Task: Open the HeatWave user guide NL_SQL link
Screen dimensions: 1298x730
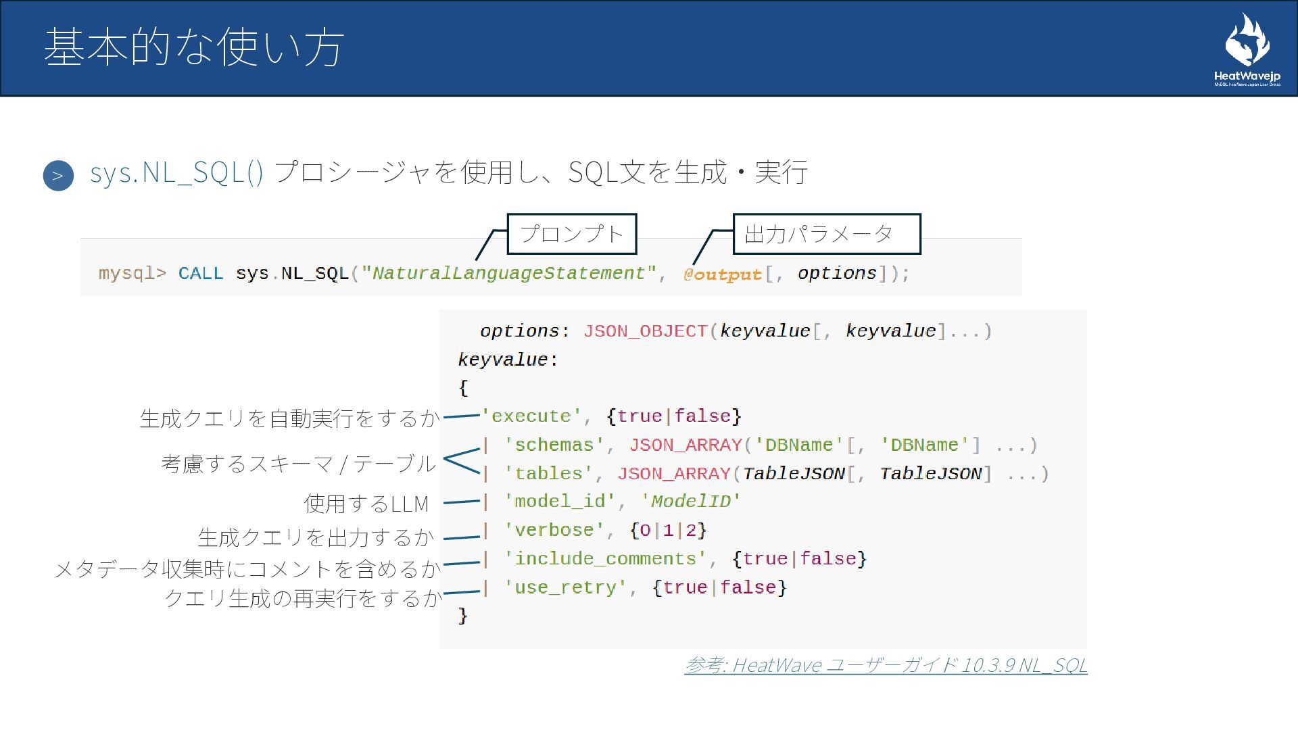Action: pyautogui.click(x=886, y=665)
